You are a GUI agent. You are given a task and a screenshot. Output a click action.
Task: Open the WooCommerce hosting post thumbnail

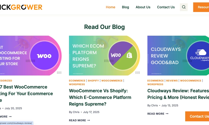tap(29, 55)
